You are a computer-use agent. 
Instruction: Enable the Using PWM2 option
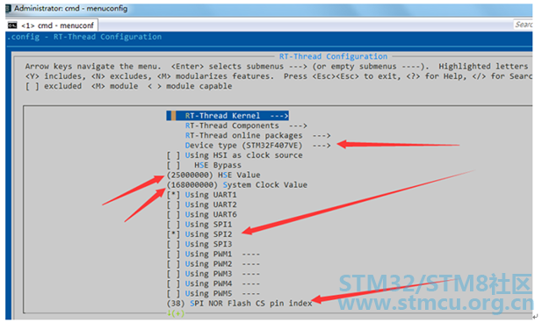click(x=213, y=263)
